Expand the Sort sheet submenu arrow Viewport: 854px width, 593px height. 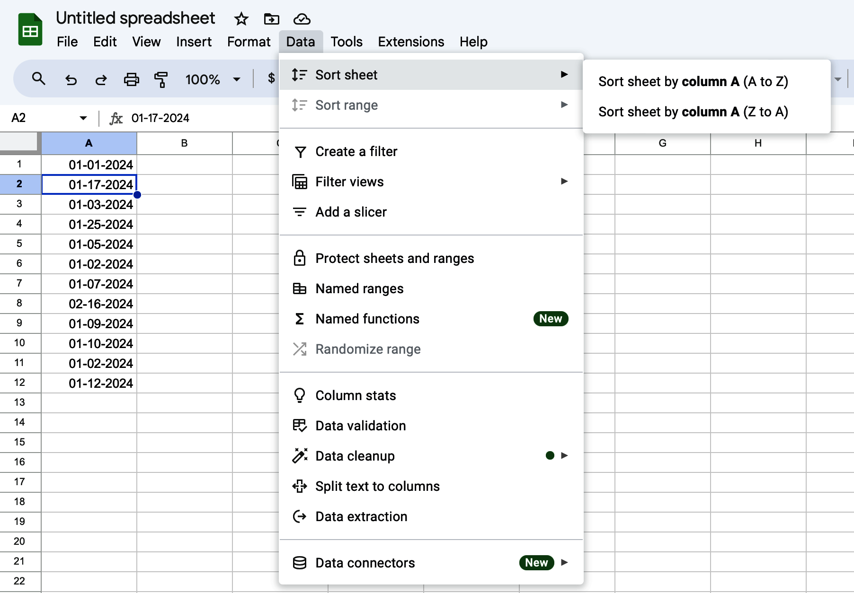564,74
